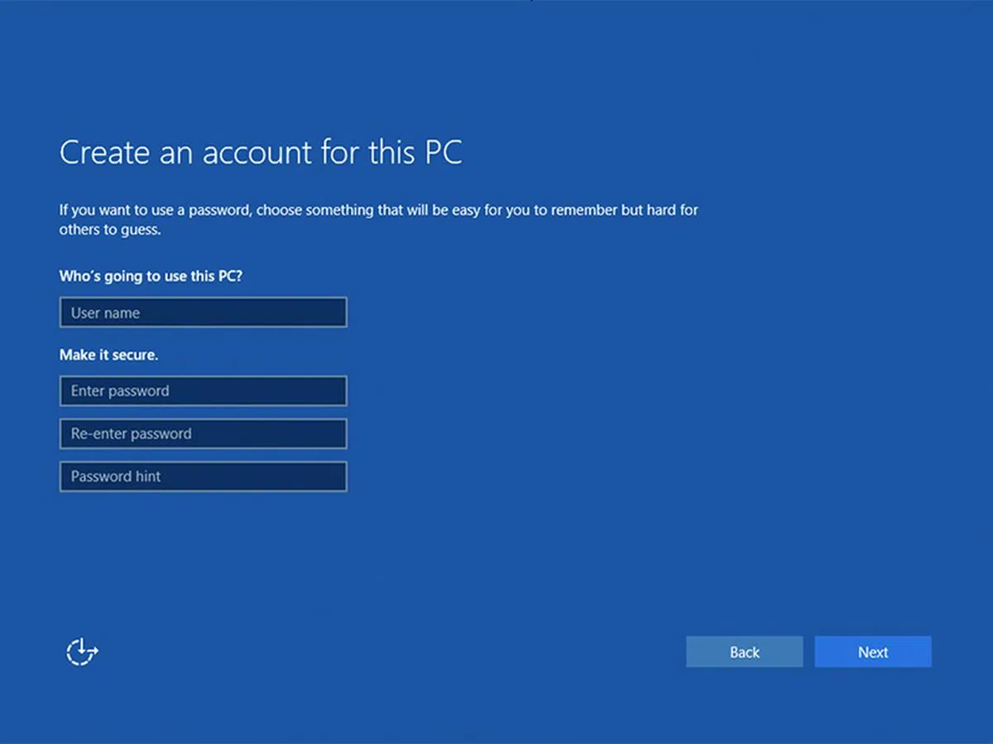Proceed to the next setup step
Viewport: 993px width, 744px height.
coord(872,652)
